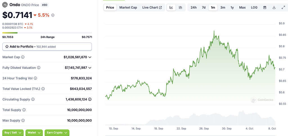Switch to the Market Cap tab
This screenshot has height=136, width=288.
(128, 8)
